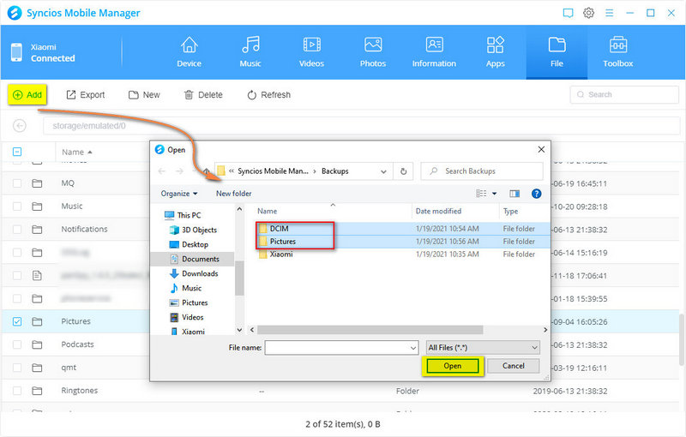Viewport: 686px width, 437px height.
Task: Expand the File name history dropdown
Action: tap(413, 348)
